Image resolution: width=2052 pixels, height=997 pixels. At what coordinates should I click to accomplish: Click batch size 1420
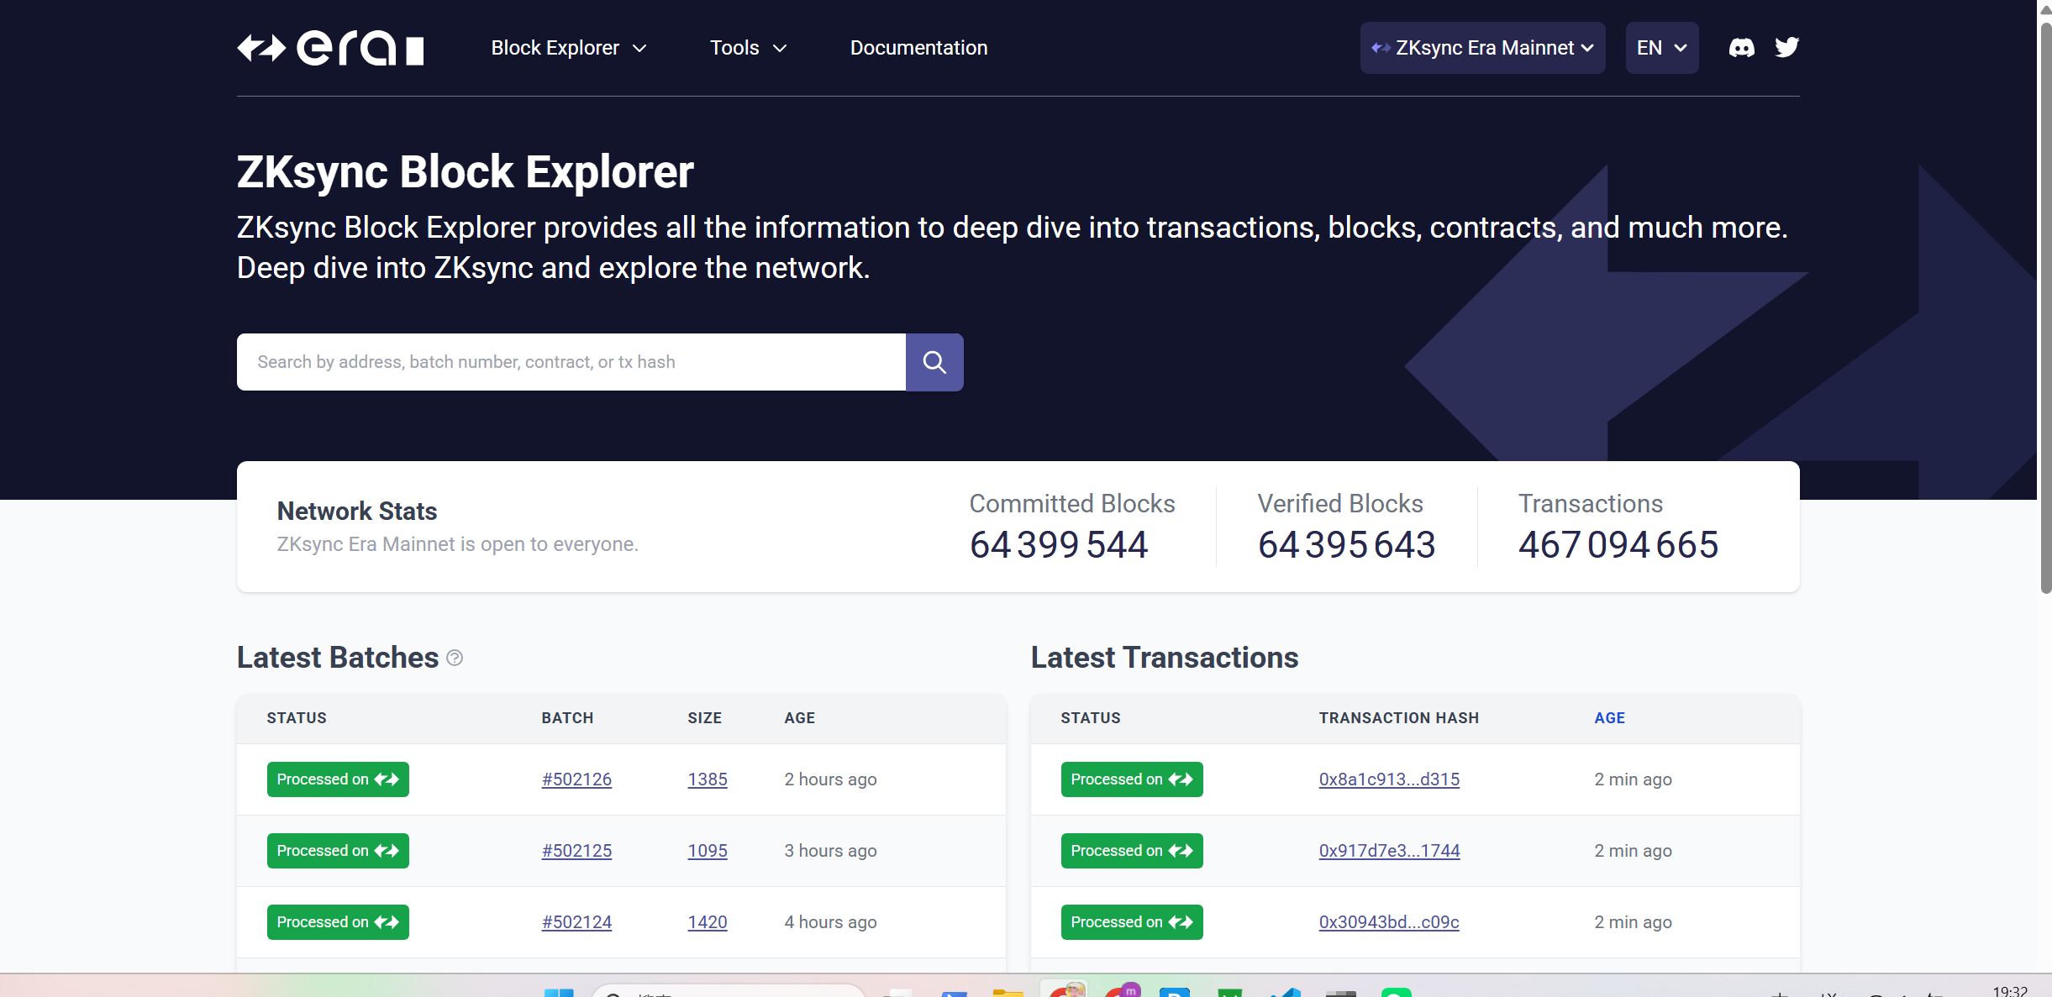708,922
